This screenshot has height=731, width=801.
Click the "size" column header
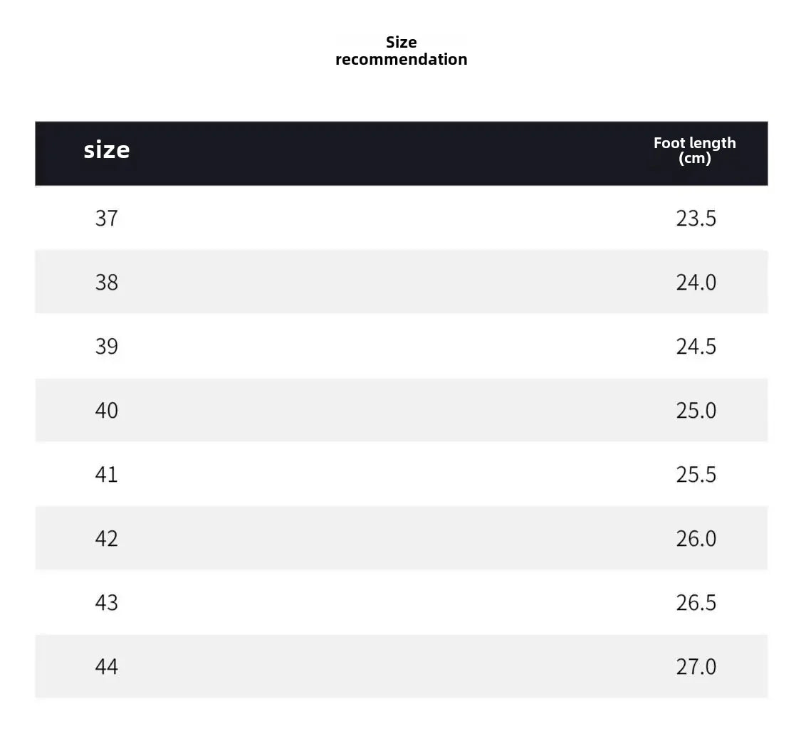point(107,150)
